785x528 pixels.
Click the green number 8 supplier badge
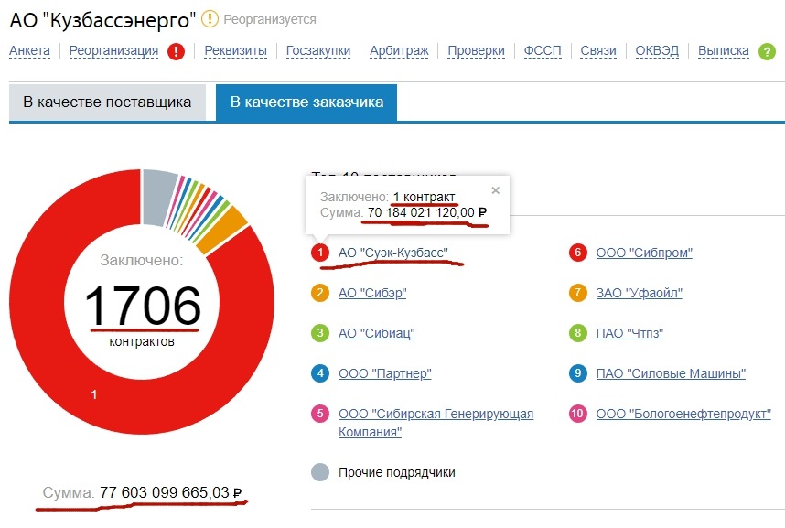(577, 332)
